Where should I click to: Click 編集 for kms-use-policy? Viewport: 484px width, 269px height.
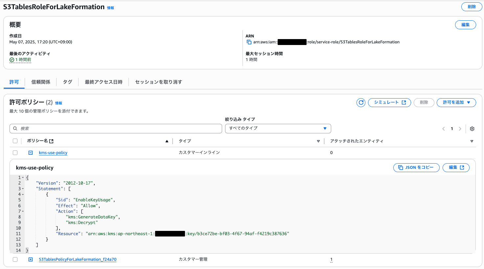coord(456,168)
